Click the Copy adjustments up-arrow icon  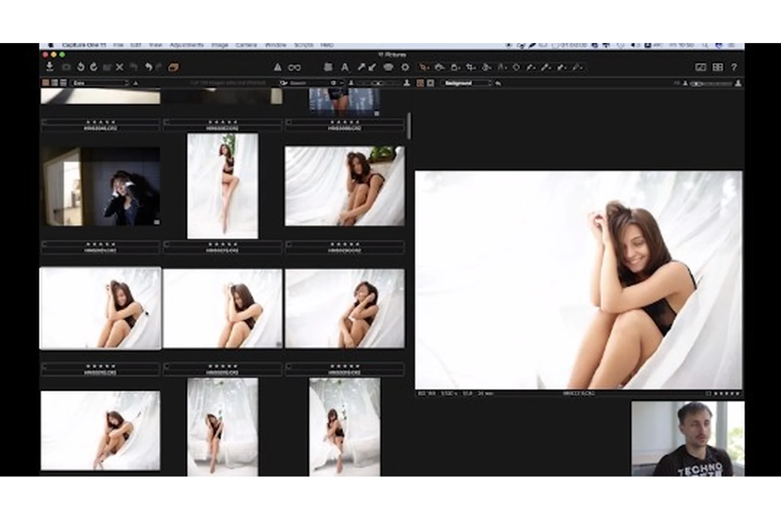point(361,67)
